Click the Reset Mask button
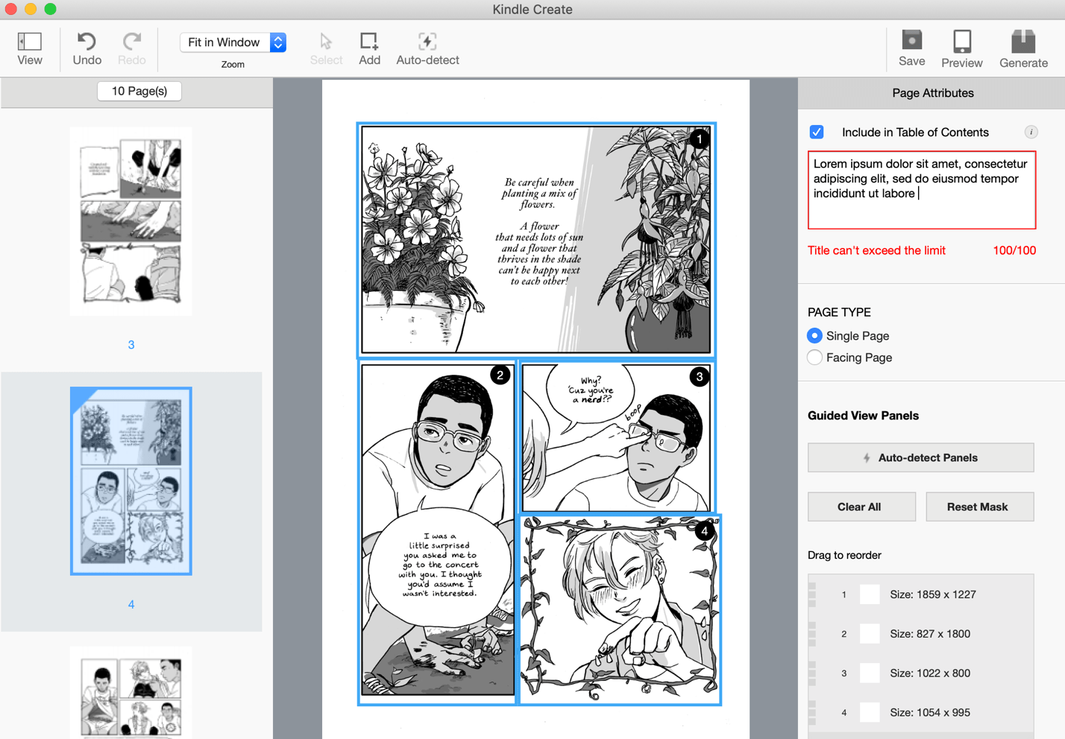1065x739 pixels. coord(978,507)
